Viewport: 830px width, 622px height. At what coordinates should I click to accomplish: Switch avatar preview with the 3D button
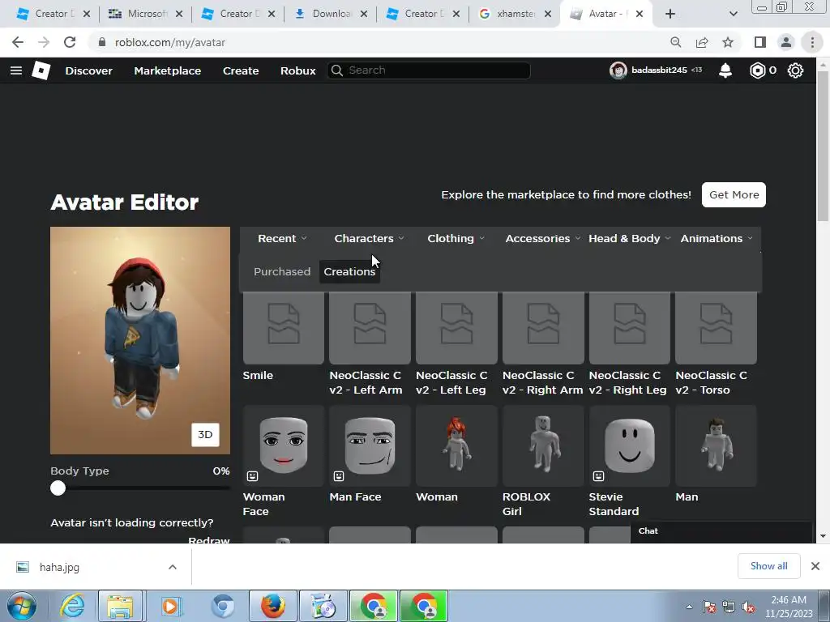pos(205,434)
